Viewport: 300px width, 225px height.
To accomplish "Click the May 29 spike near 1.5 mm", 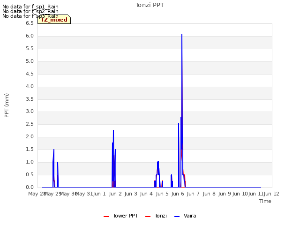I will (54, 150).
